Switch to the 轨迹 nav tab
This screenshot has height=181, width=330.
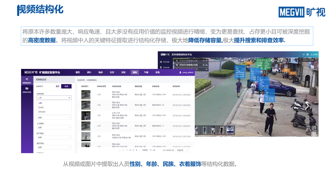click(101, 72)
